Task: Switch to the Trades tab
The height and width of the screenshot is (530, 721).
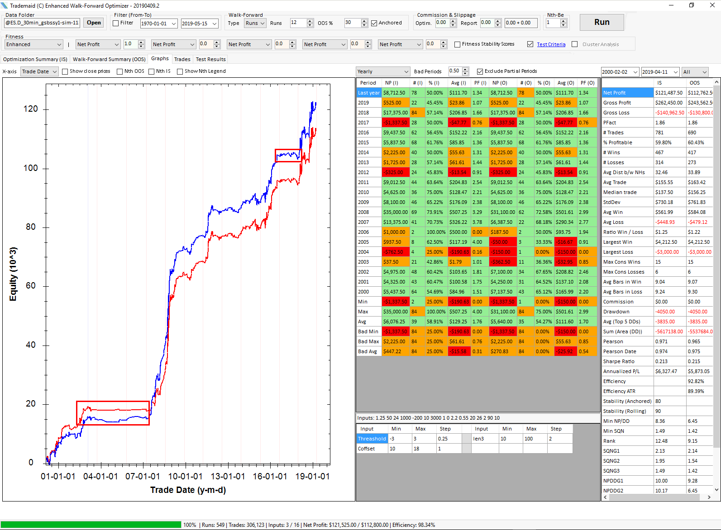Action: click(x=182, y=59)
